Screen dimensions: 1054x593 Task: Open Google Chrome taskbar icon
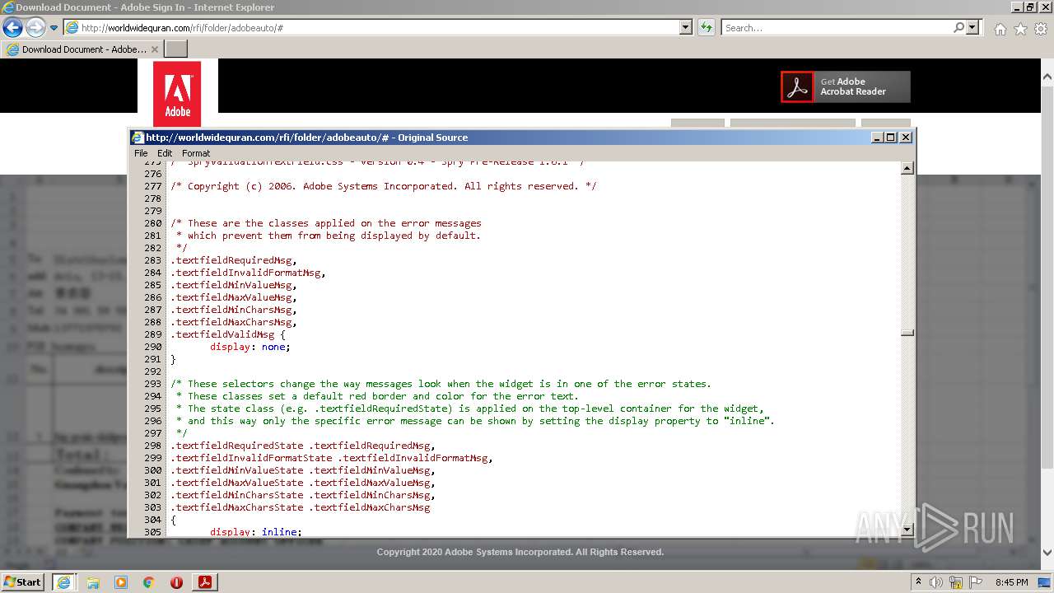click(149, 582)
